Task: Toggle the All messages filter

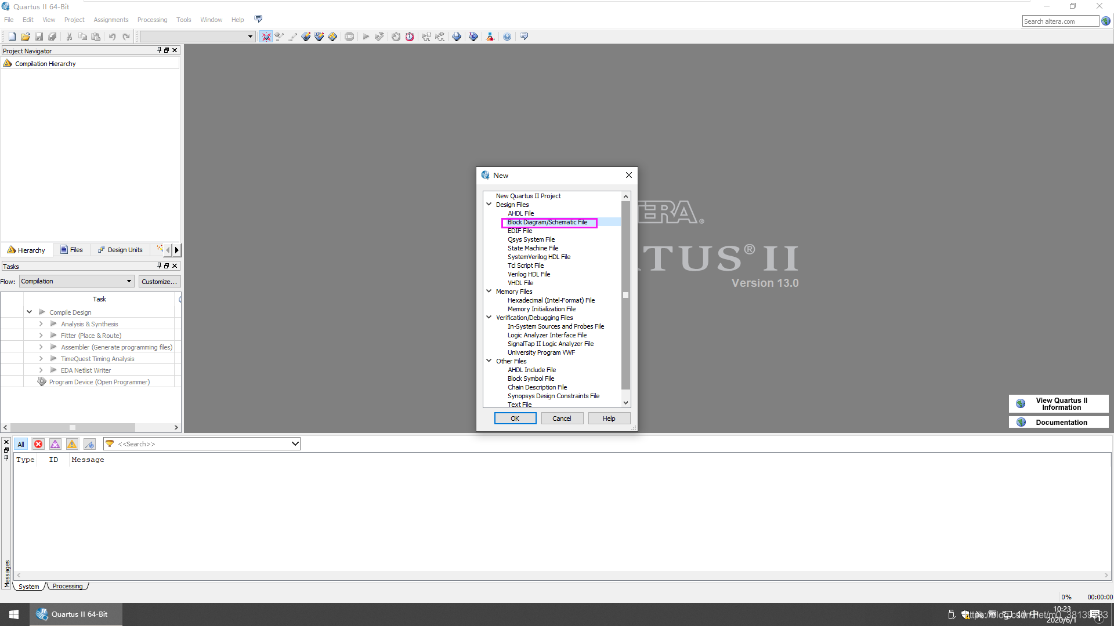Action: click(x=21, y=444)
